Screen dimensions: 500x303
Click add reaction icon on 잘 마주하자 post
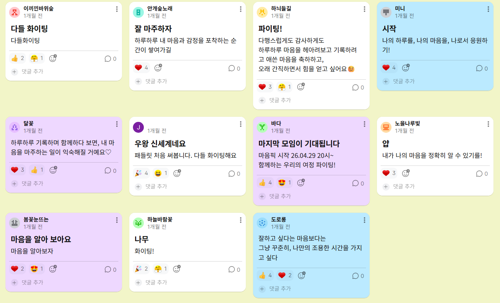point(158,68)
